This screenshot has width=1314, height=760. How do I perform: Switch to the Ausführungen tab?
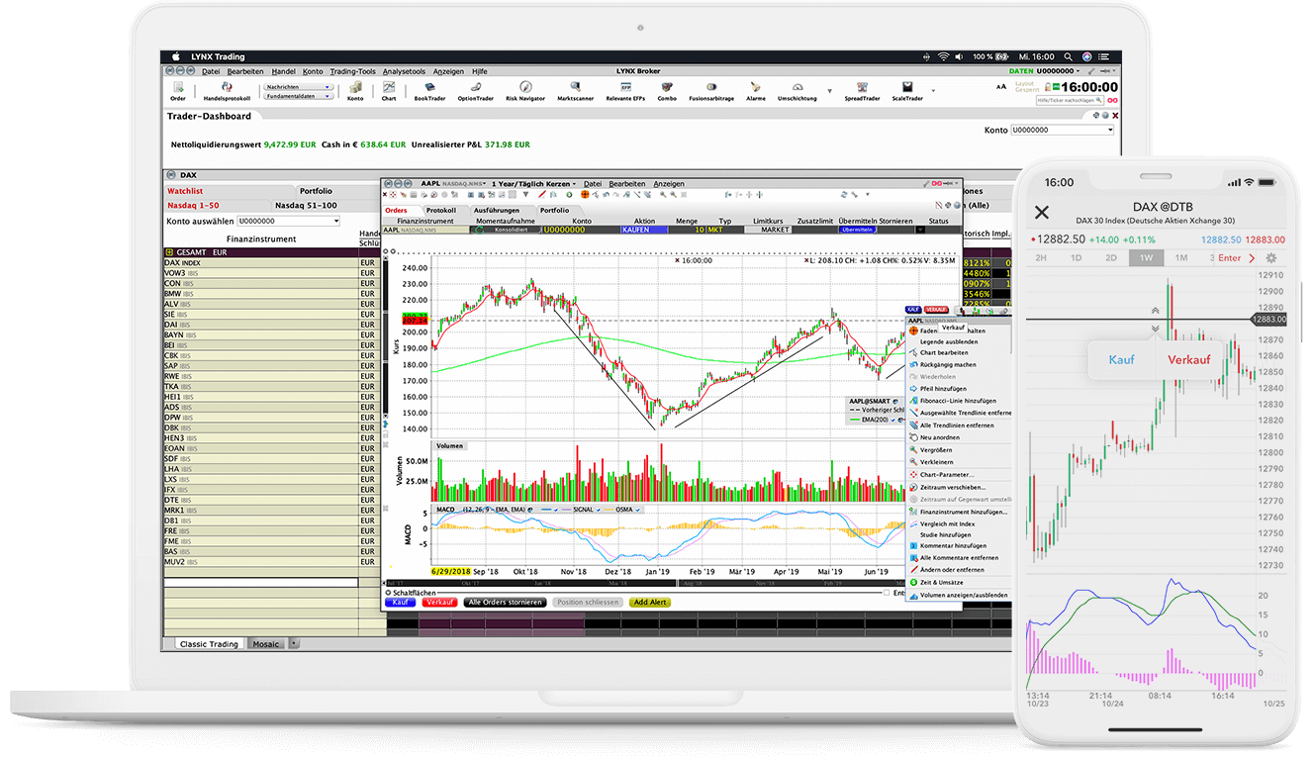pos(496,210)
